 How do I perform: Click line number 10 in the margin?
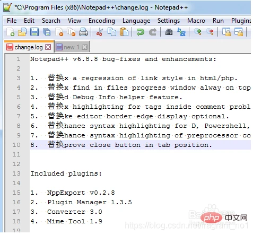(x=16, y=145)
